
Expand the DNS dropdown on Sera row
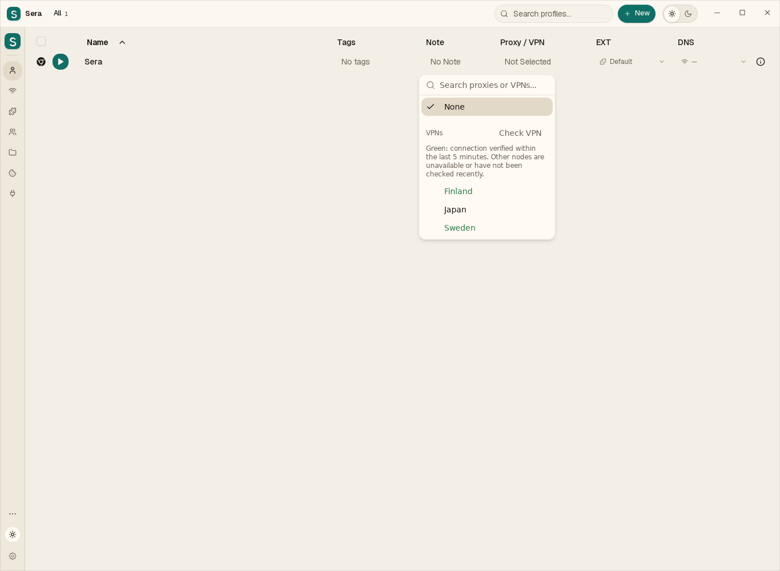(713, 62)
